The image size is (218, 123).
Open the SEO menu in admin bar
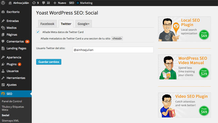[x=71, y=3]
